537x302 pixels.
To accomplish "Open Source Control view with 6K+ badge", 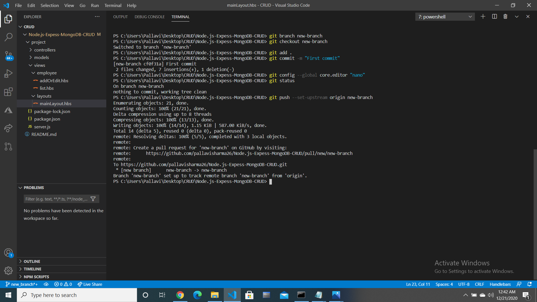I will pyautogui.click(x=8, y=55).
